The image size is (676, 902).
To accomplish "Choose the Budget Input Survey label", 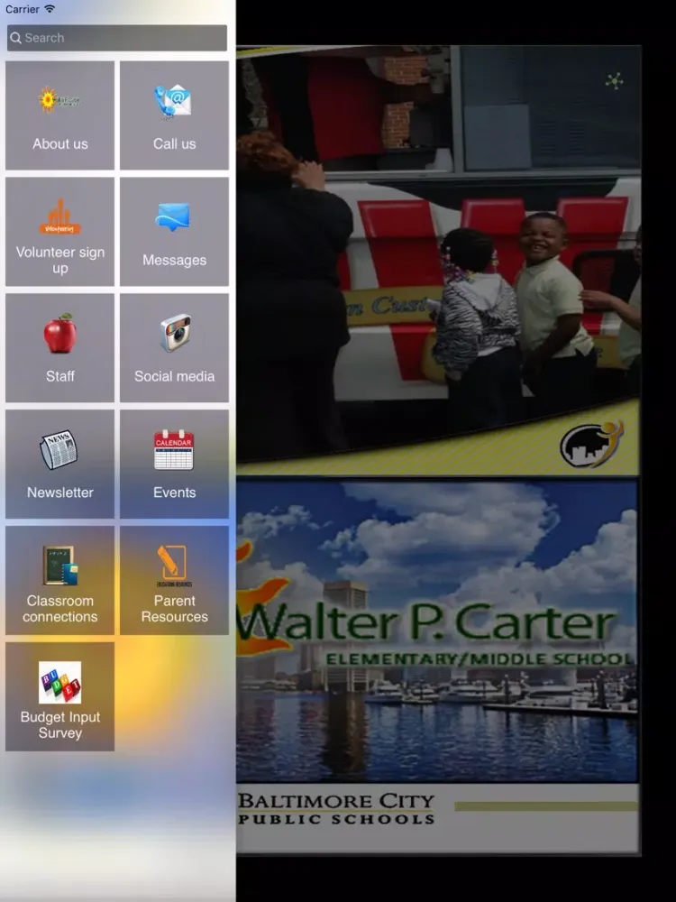I will tap(59, 725).
